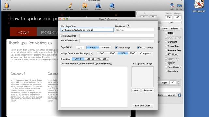Screen dimensions: 209x117
Task: Click the 'Category 1' heading on page
Action: coord(18,74)
